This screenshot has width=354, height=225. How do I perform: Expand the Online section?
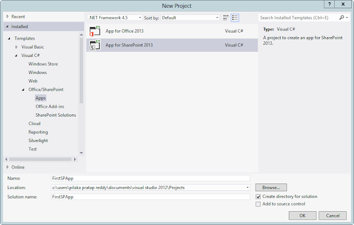pos(7,167)
